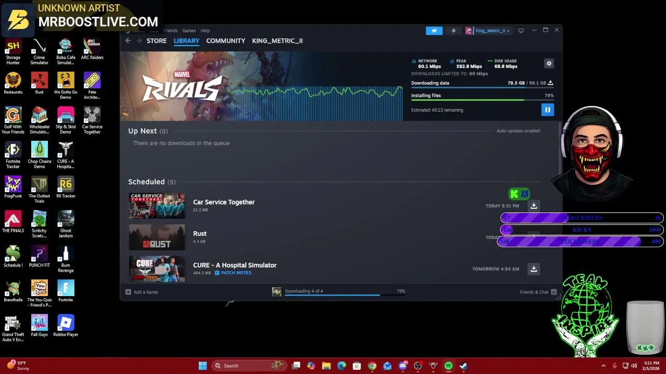The height and width of the screenshot is (374, 666).
Task: Click the download size arrow icon beside 99.1 GB
Action: point(550,83)
